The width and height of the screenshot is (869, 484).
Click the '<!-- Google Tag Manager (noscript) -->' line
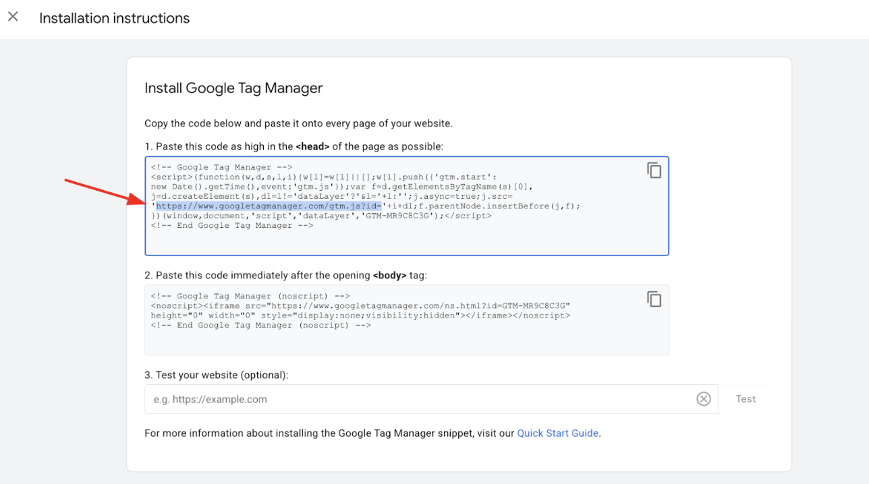(251, 296)
